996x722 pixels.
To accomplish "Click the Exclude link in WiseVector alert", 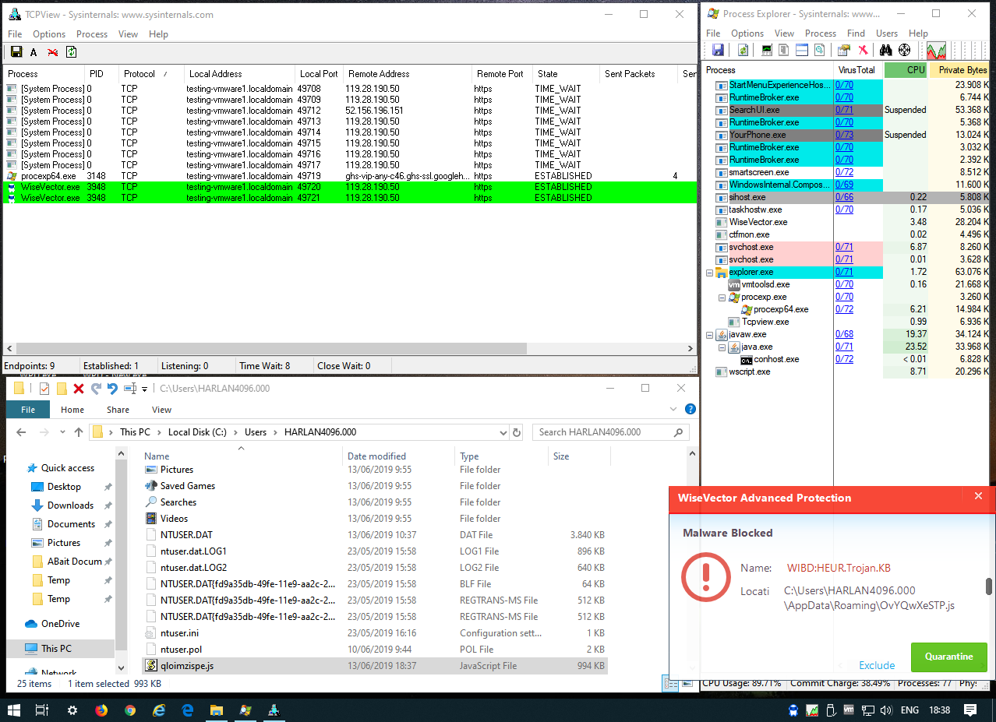I will 877,665.
